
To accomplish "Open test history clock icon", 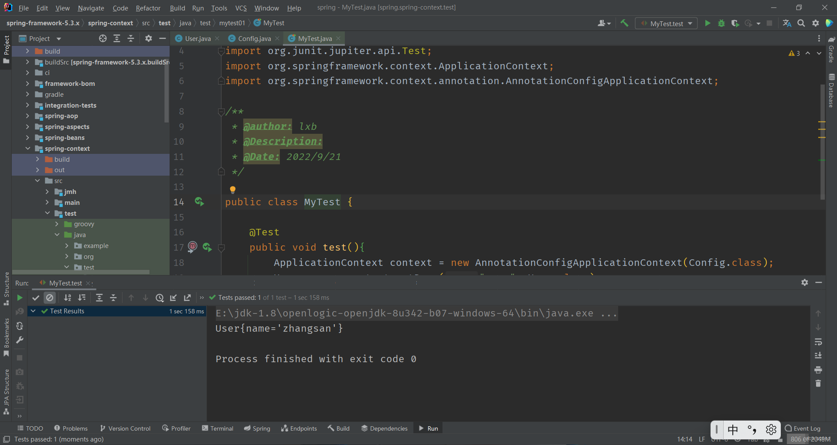I will 160,298.
